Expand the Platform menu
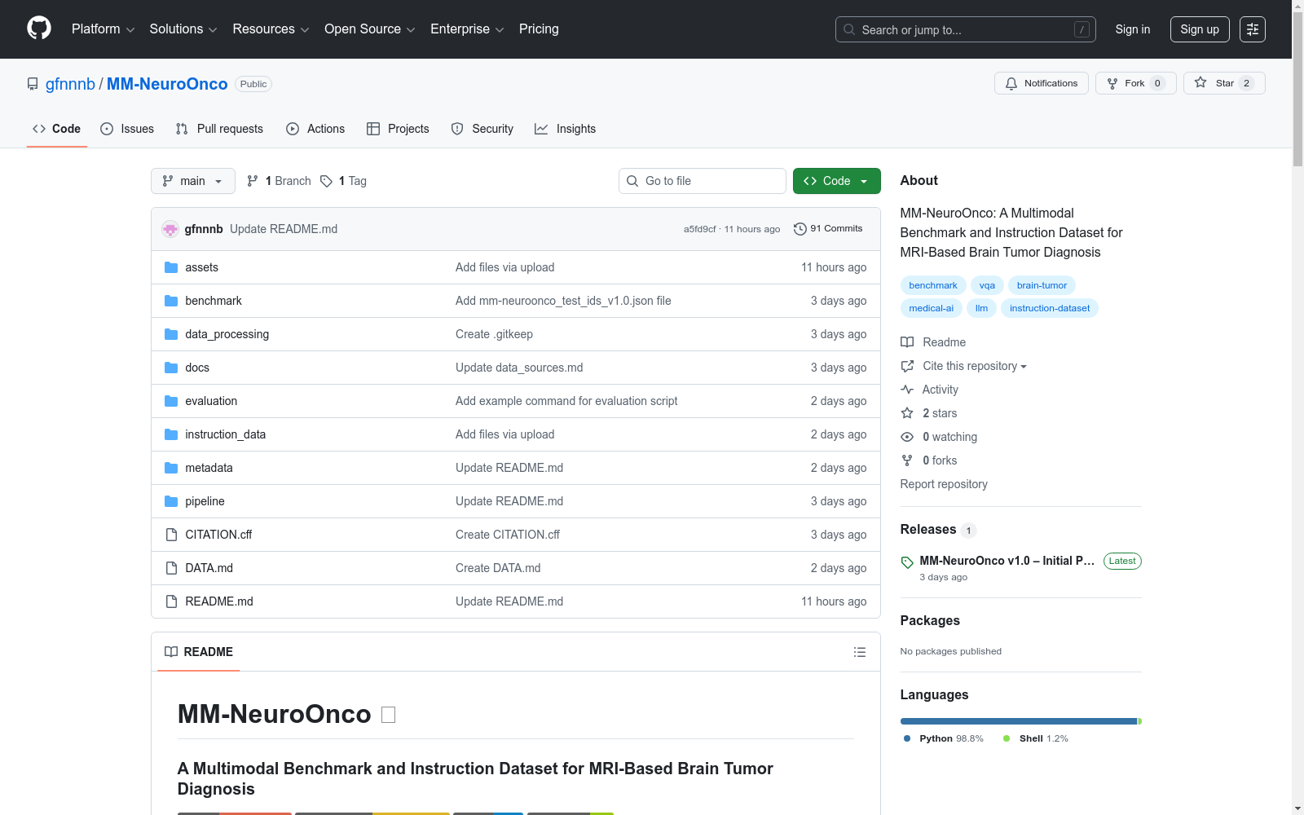This screenshot has width=1304, height=815. [103, 29]
